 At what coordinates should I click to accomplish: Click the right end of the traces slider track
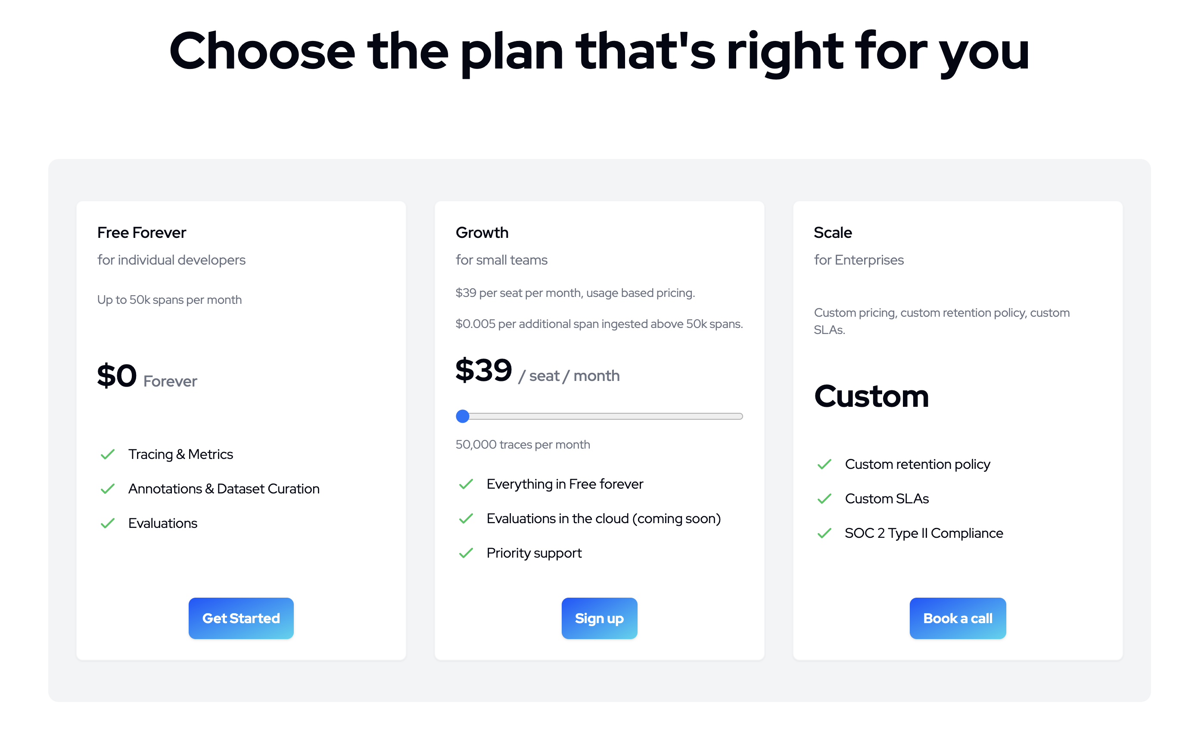[740, 416]
